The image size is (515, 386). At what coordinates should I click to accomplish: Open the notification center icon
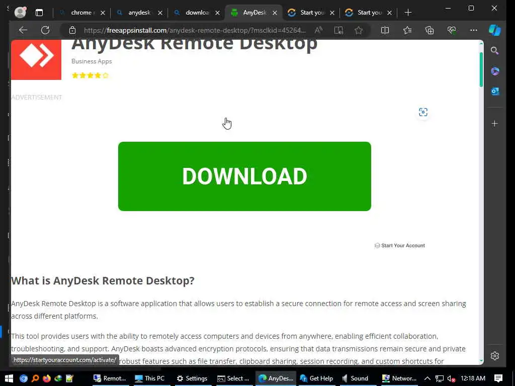pyautogui.click(x=498, y=378)
